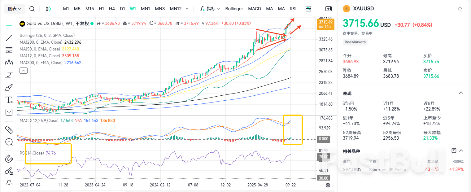Open the symbol search
Screen dimensions: 471x192
[32, 9]
